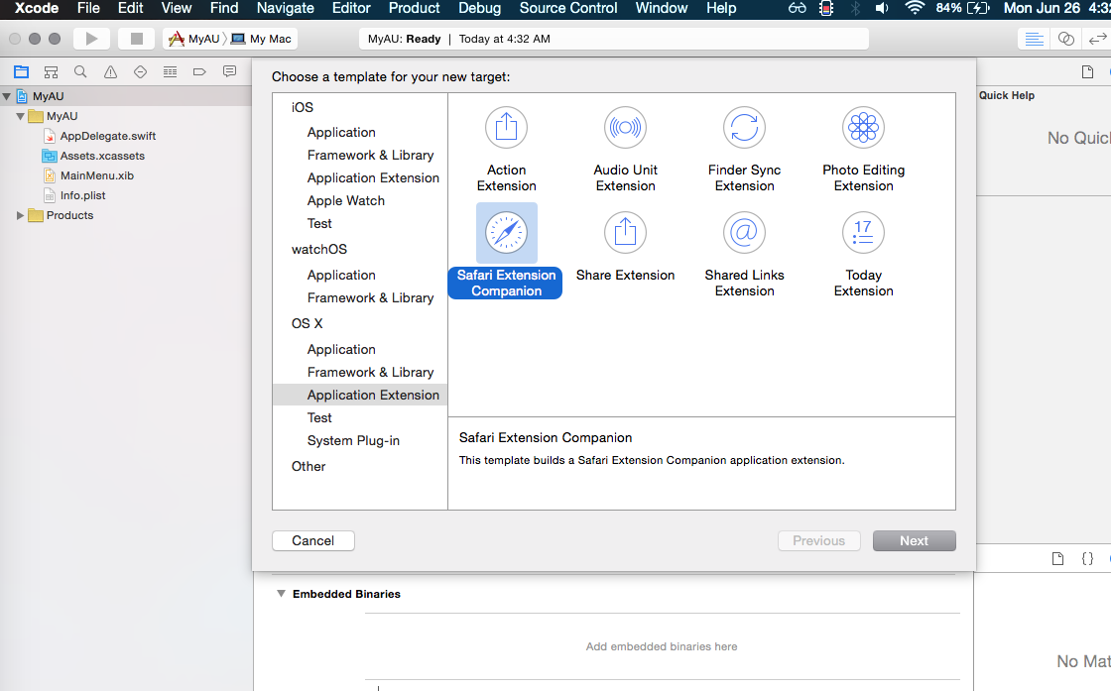Open the Test navigator
Screen dimensions: 1111x691
(x=140, y=72)
